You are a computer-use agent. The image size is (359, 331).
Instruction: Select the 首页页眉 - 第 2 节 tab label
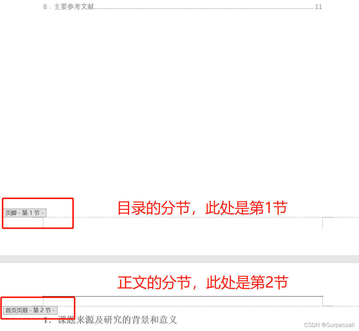[x=30, y=310]
